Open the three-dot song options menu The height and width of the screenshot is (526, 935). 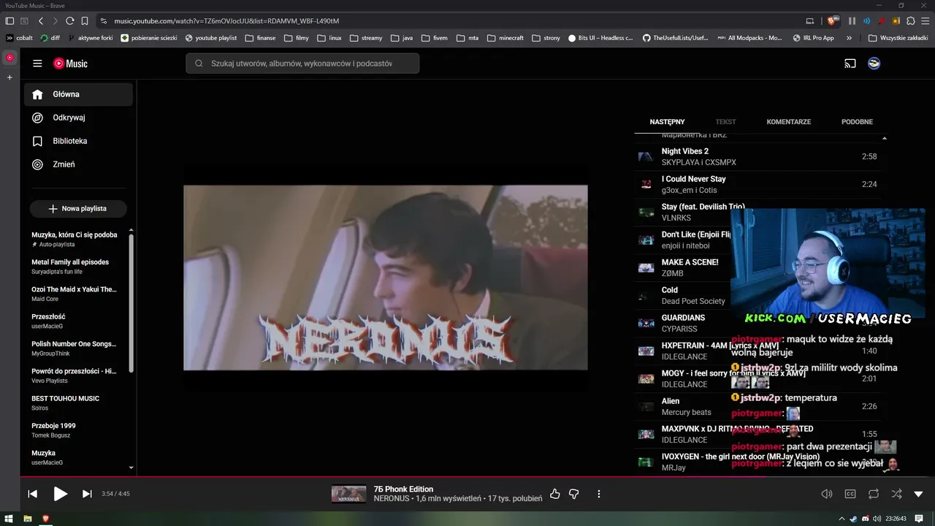coord(598,494)
